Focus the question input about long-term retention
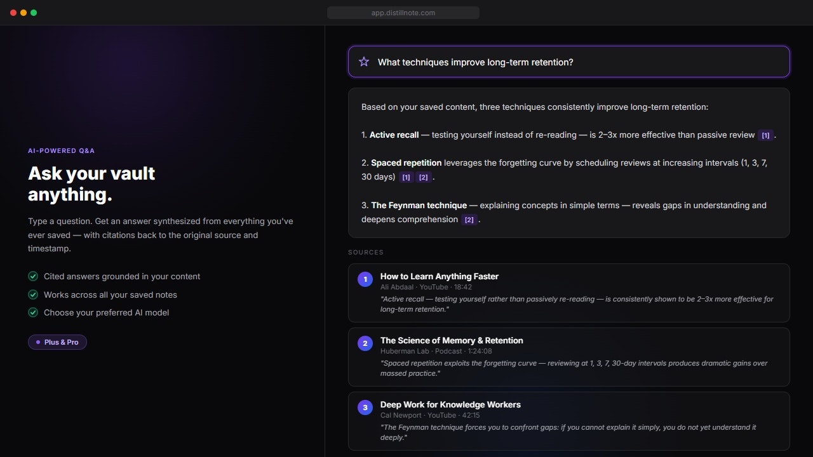813x457 pixels. pos(569,62)
